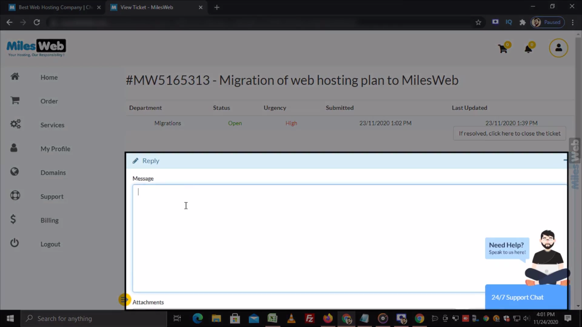Open the Windows action center icon
Viewport: 582px width, 327px height.
568,318
